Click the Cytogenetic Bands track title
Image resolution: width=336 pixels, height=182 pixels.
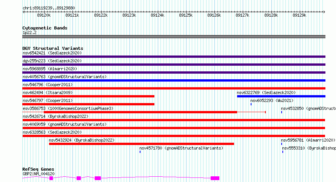(x=45, y=28)
